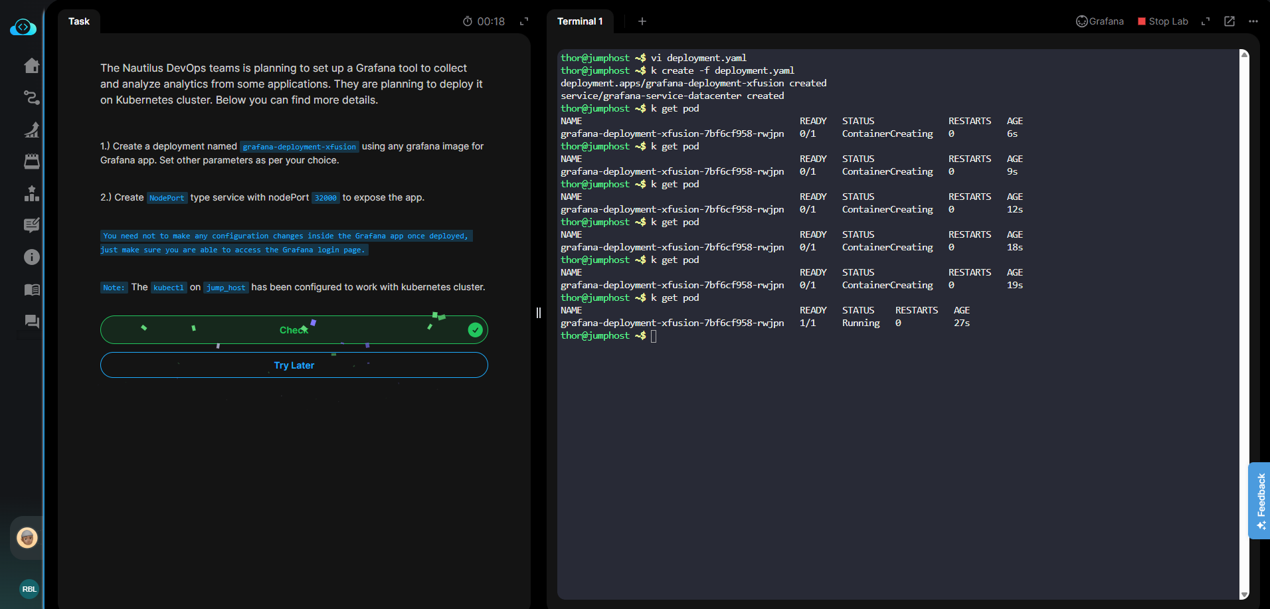Open the three-dots more options menu
Viewport: 1270px width, 609px height.
point(1253,21)
